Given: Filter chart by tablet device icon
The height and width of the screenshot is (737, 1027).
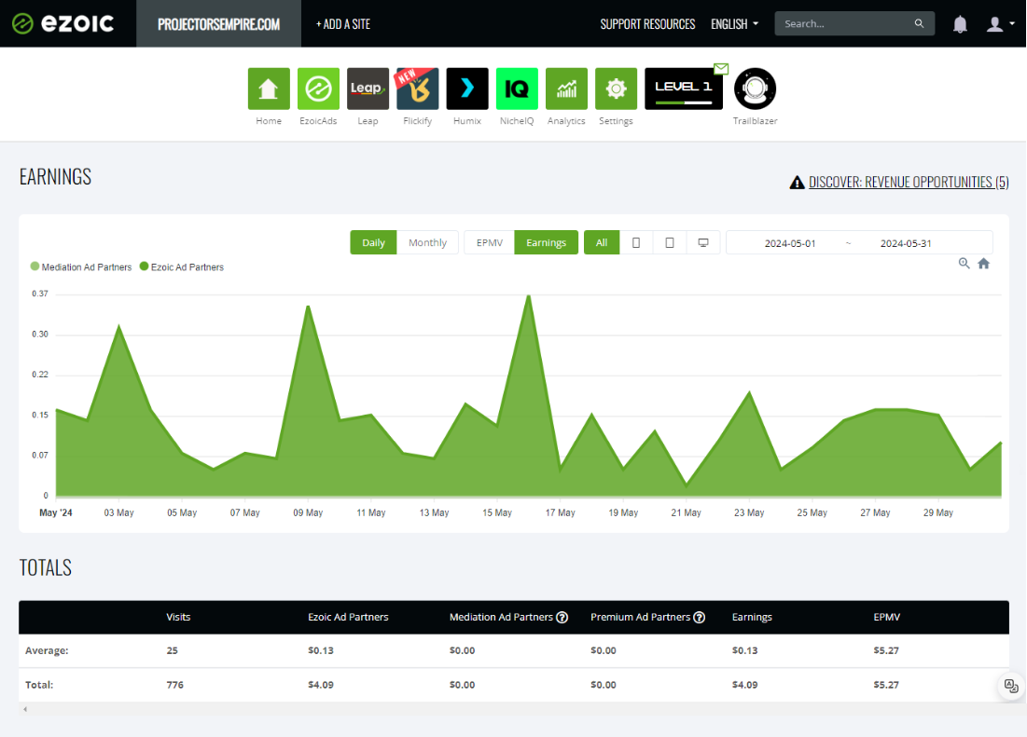Looking at the screenshot, I should [x=670, y=242].
